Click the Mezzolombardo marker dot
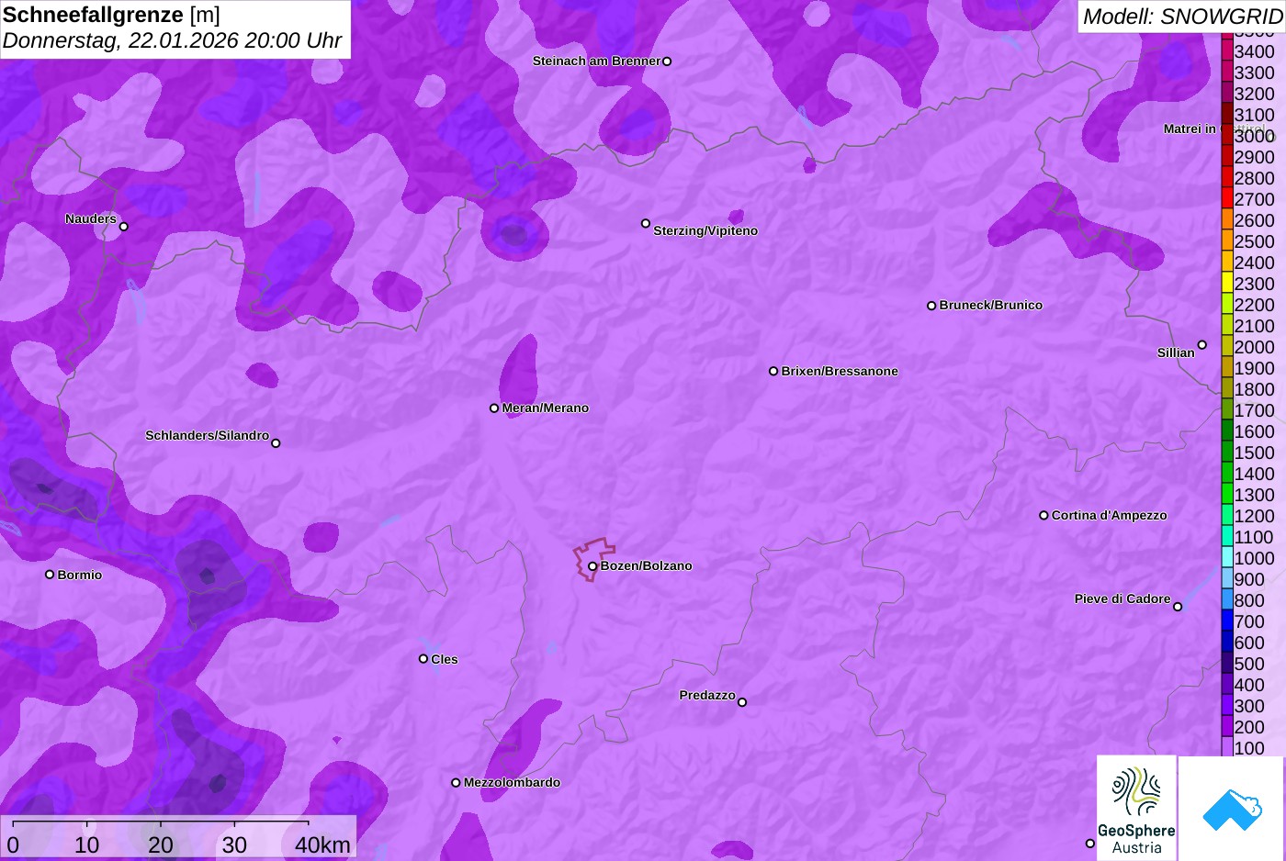The height and width of the screenshot is (861, 1286). tap(456, 783)
